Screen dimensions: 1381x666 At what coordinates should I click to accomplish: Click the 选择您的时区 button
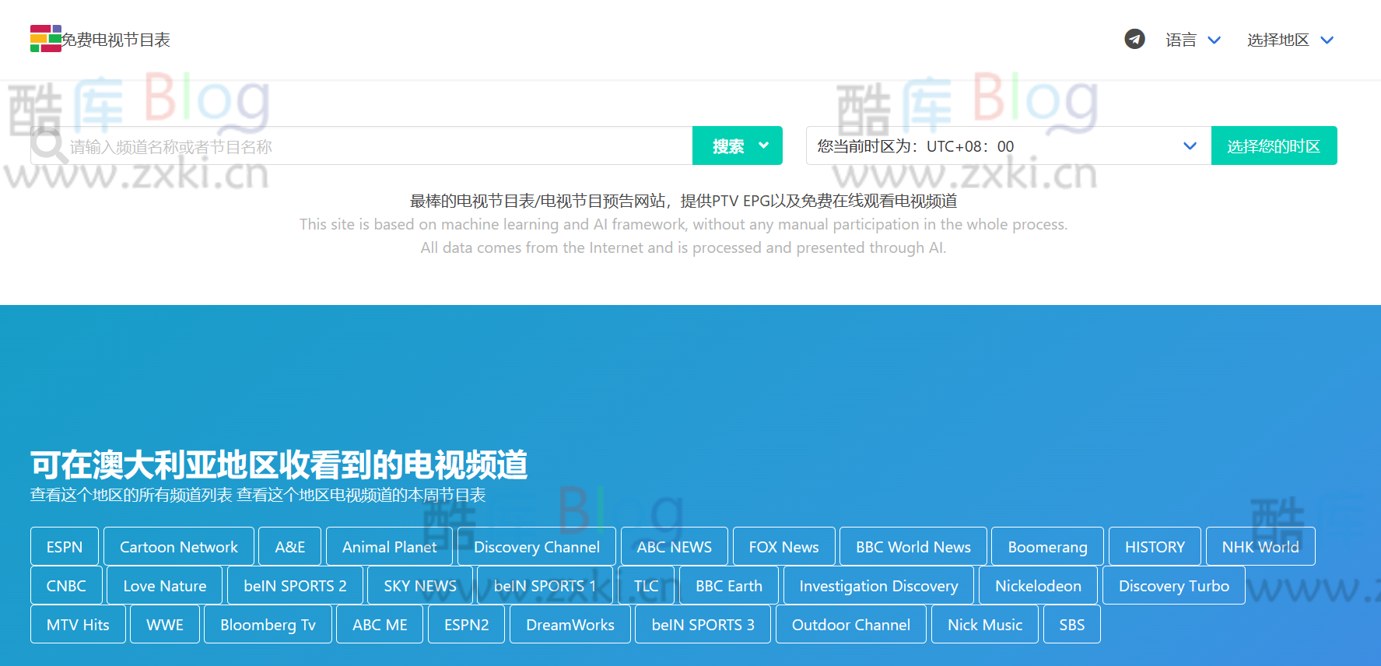[1274, 145]
